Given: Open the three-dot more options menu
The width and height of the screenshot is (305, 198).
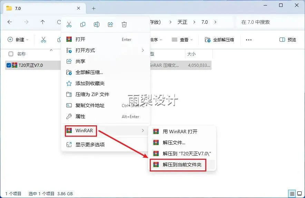Looking at the screenshot, I should pyautogui.click(x=249, y=40).
